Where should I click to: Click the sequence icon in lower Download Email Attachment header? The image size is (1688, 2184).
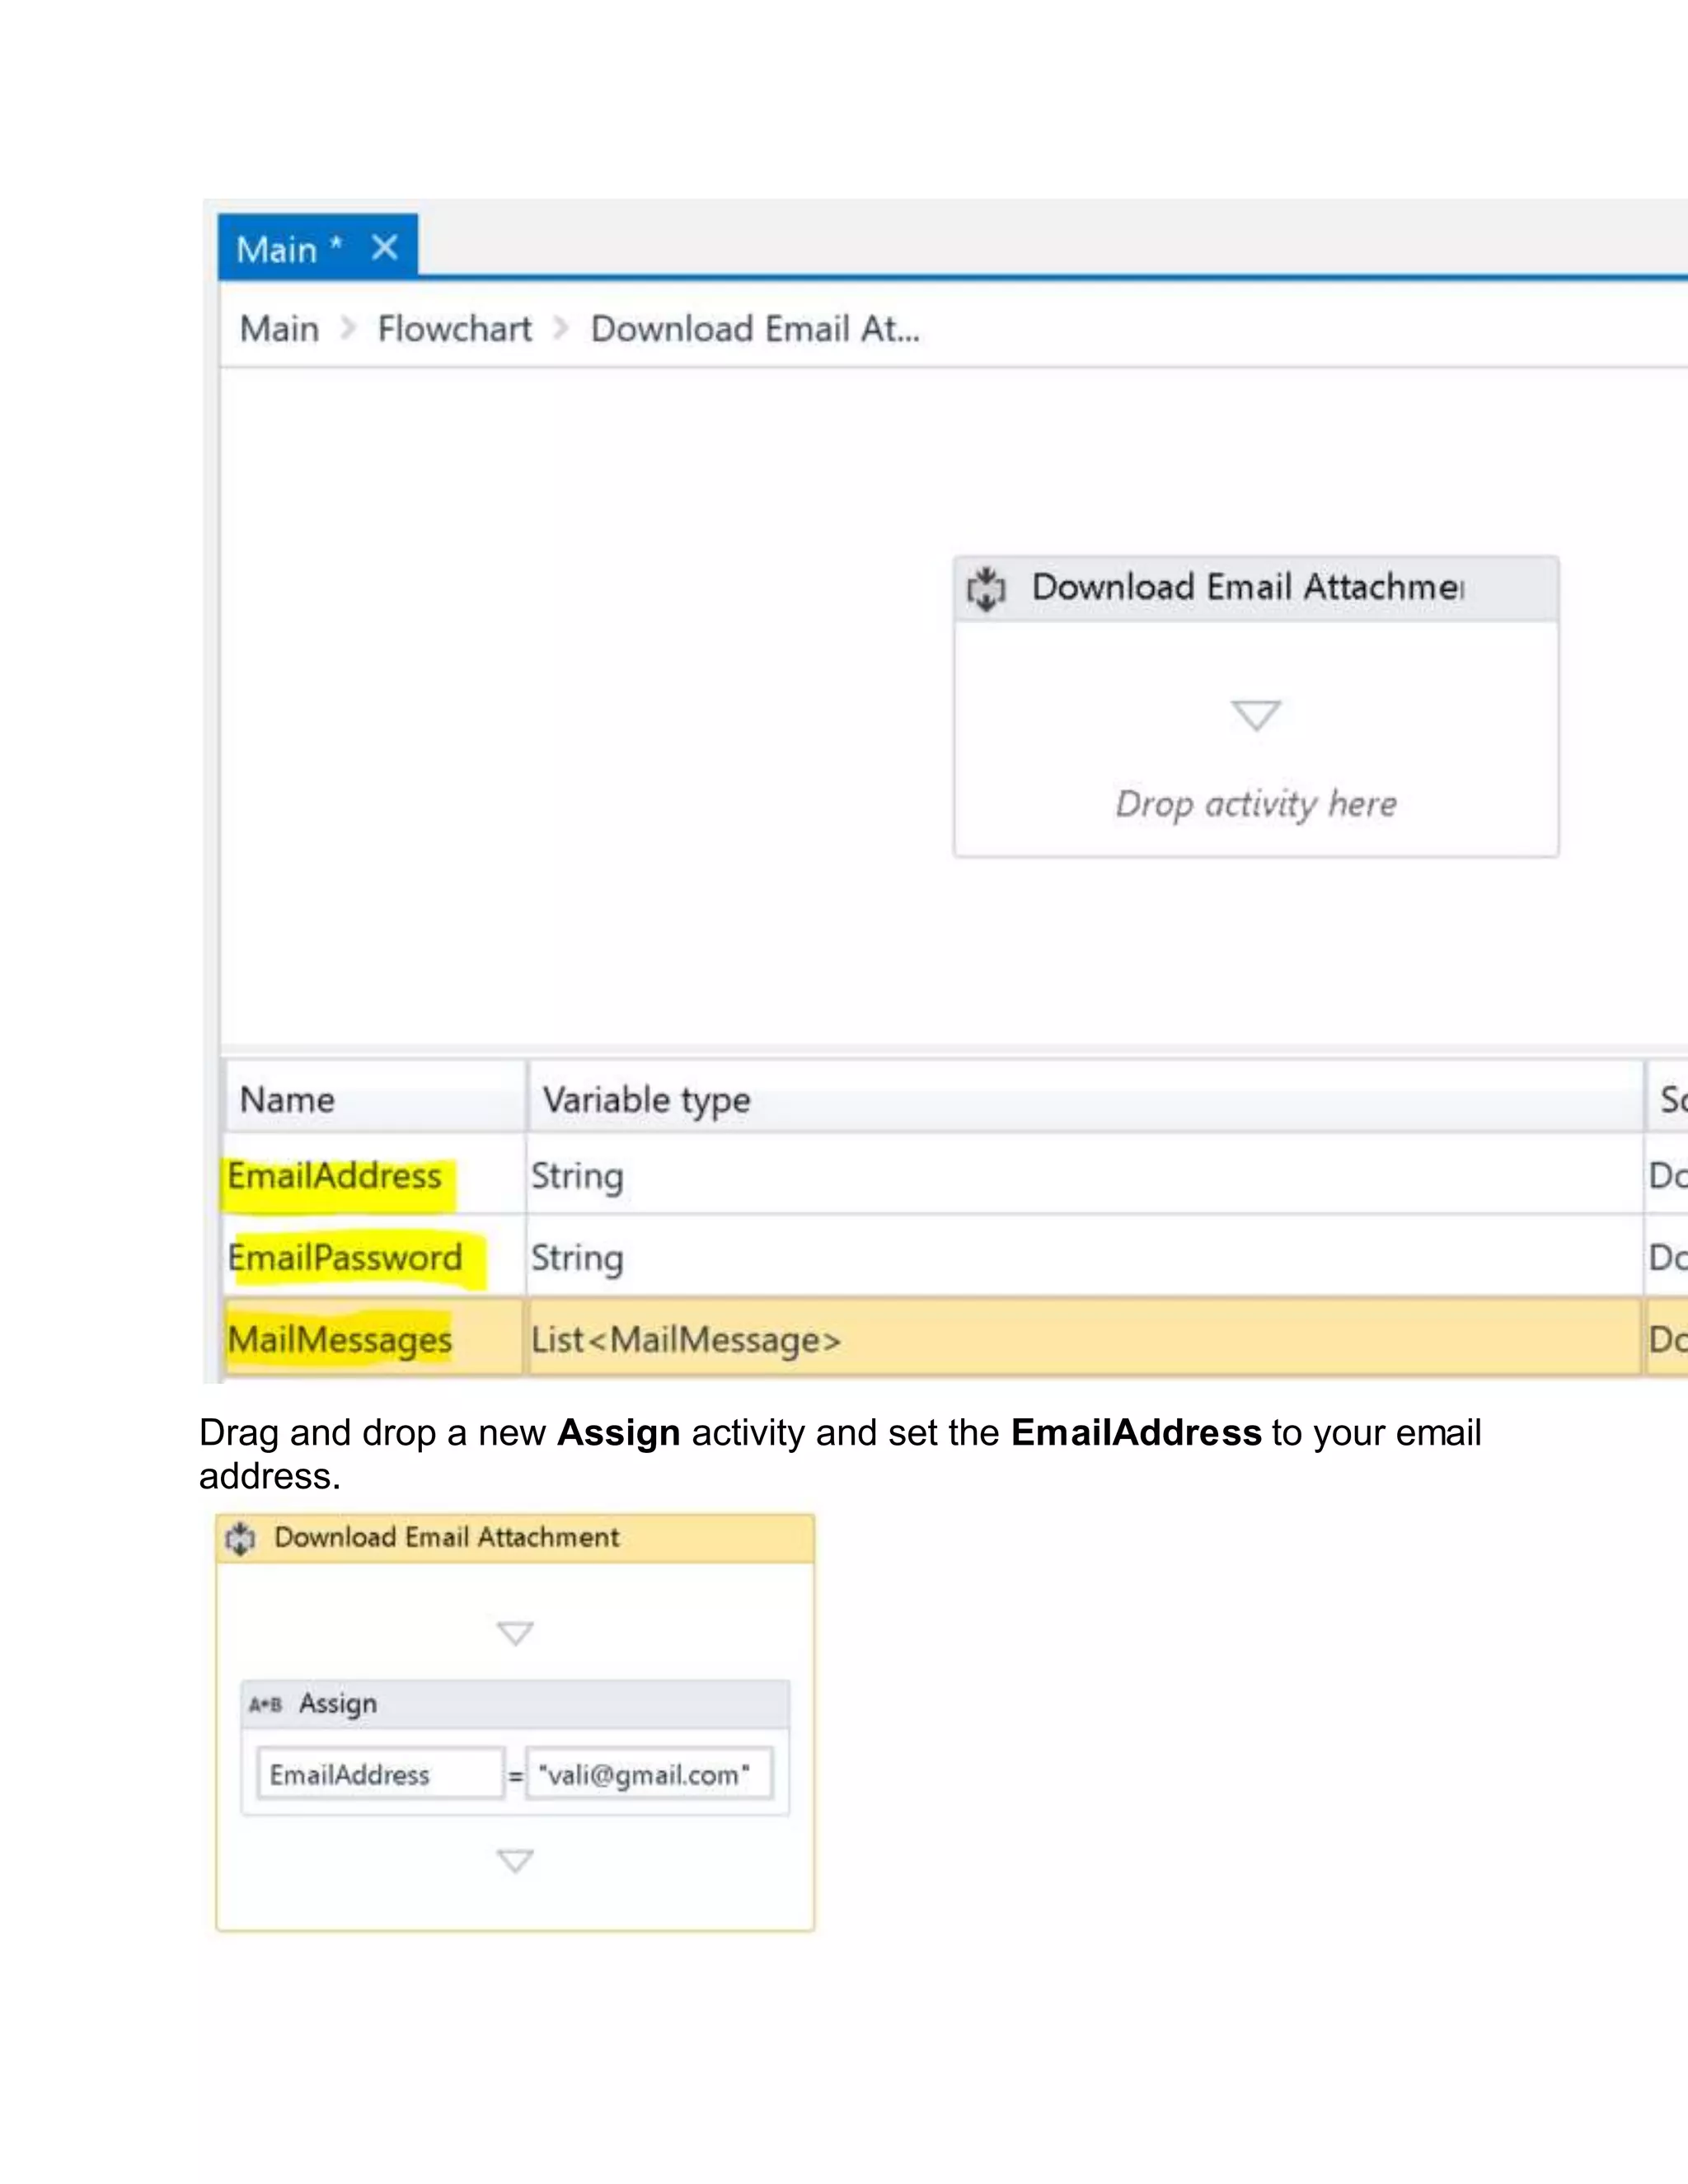point(241,1538)
